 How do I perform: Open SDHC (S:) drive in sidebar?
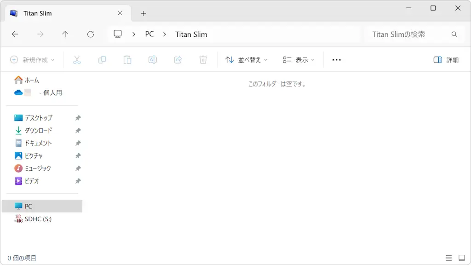(x=38, y=219)
